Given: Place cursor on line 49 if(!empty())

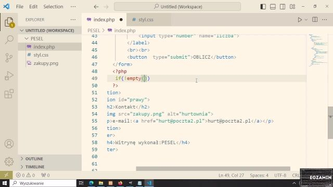Looking at the screenshot, I should tap(133, 78).
